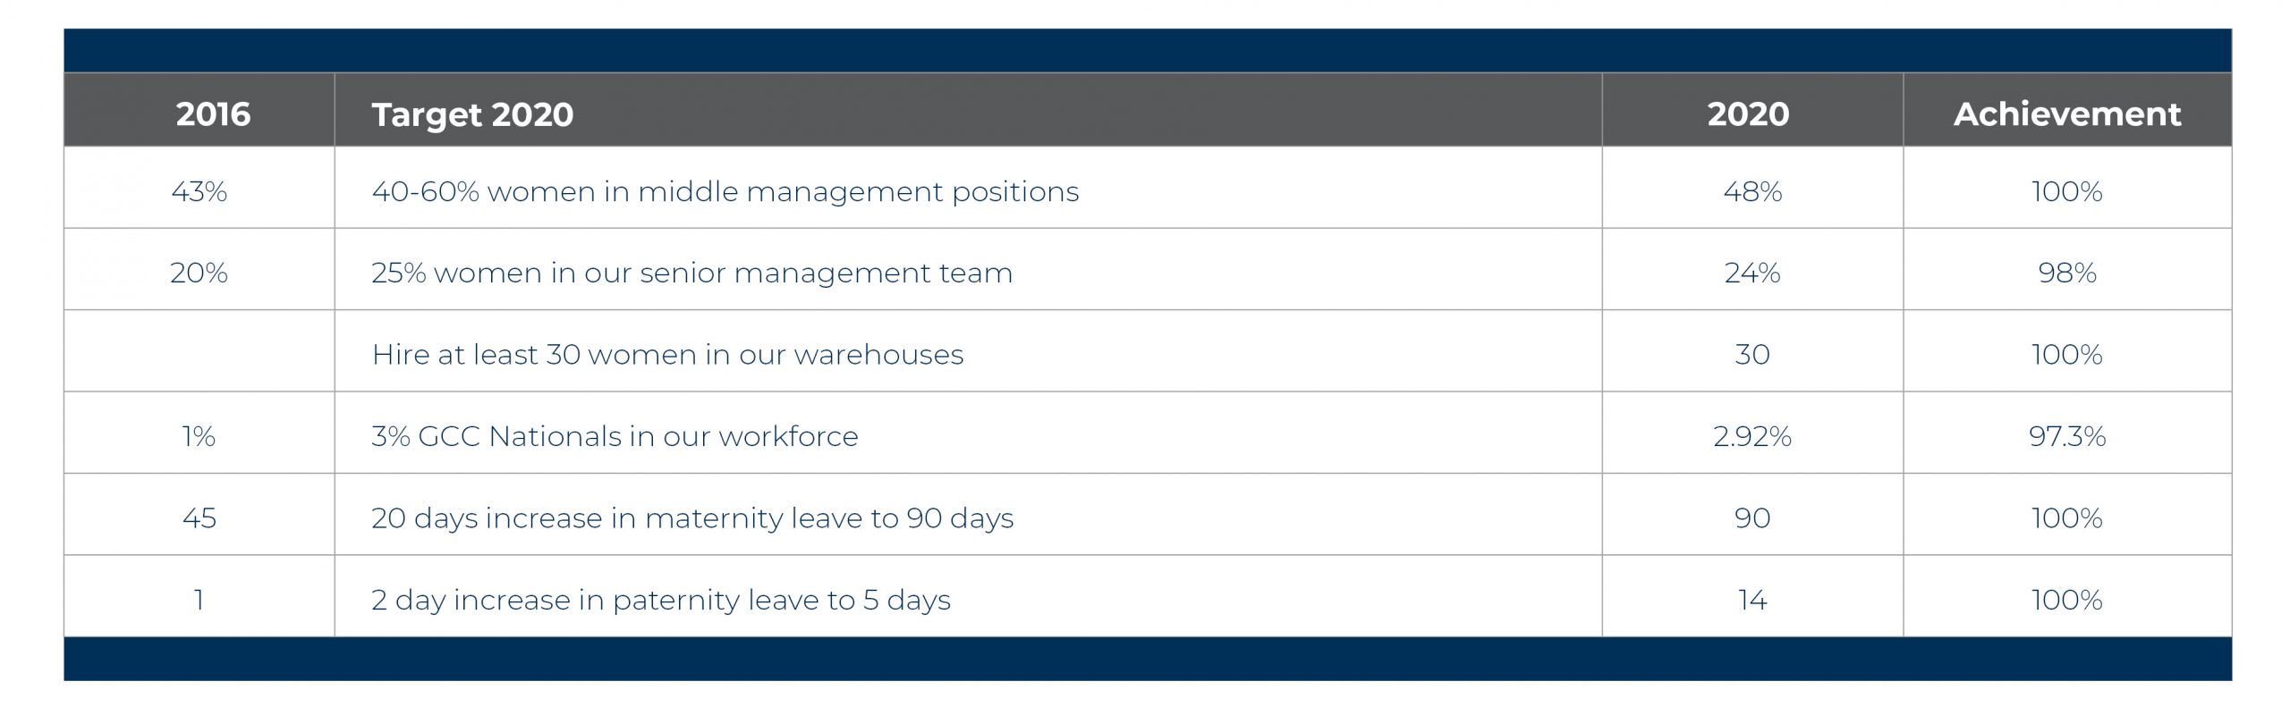Image resolution: width=2290 pixels, height=715 pixels.
Task: Click the 2016 column header
Action: coord(213,114)
